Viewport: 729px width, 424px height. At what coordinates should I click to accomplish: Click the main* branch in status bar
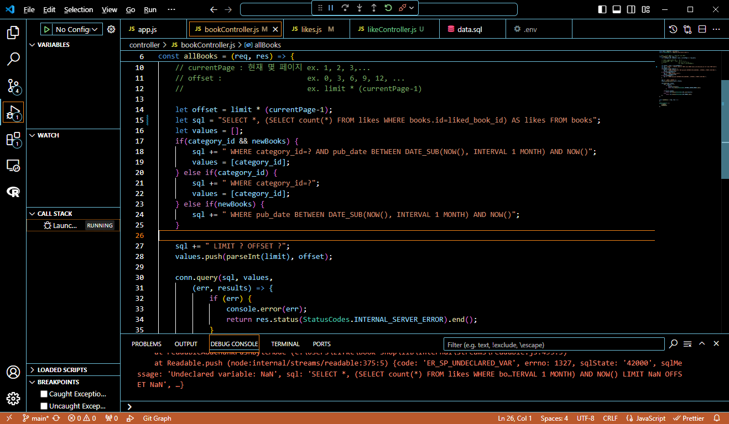pos(35,418)
